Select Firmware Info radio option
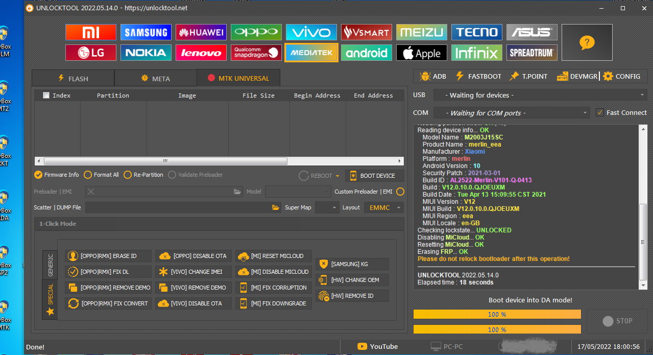 [x=57, y=175]
